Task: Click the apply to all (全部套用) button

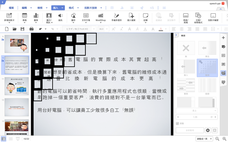Action: click(190, 130)
